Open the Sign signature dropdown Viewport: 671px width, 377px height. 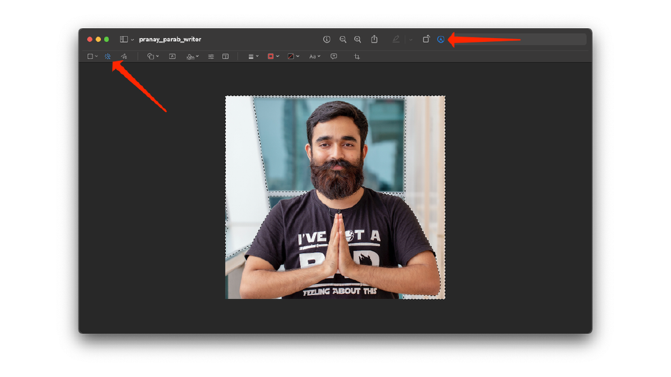click(x=192, y=56)
